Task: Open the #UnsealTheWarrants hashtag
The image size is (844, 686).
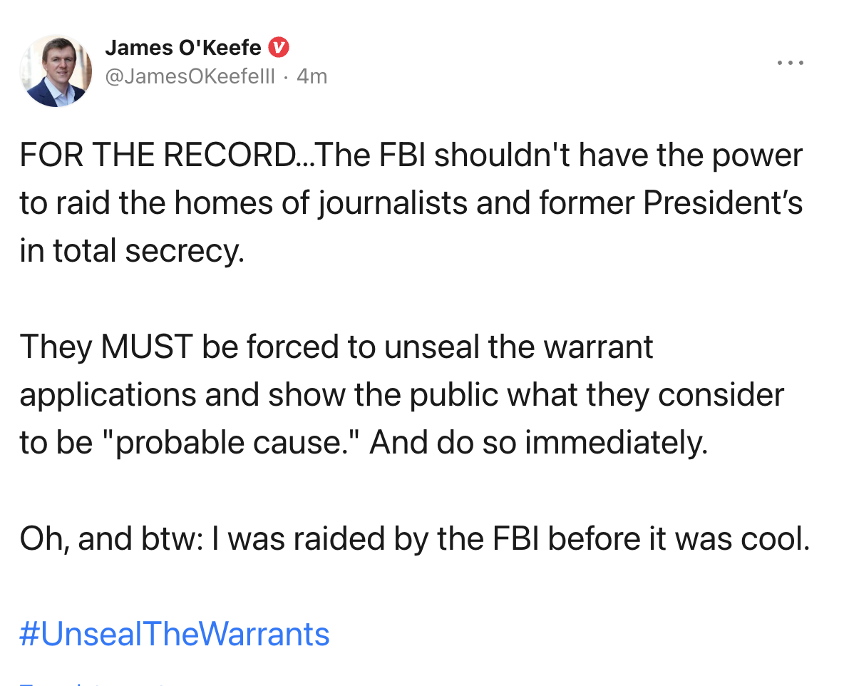Action: coord(175,633)
